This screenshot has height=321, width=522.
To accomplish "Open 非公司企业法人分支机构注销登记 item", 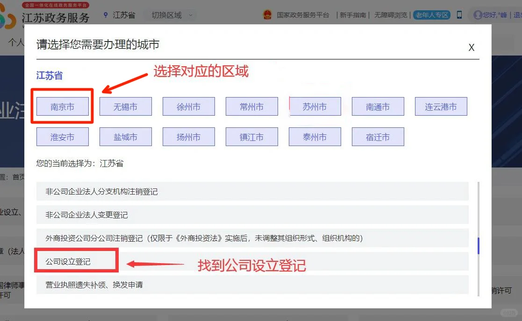I will tap(101, 192).
